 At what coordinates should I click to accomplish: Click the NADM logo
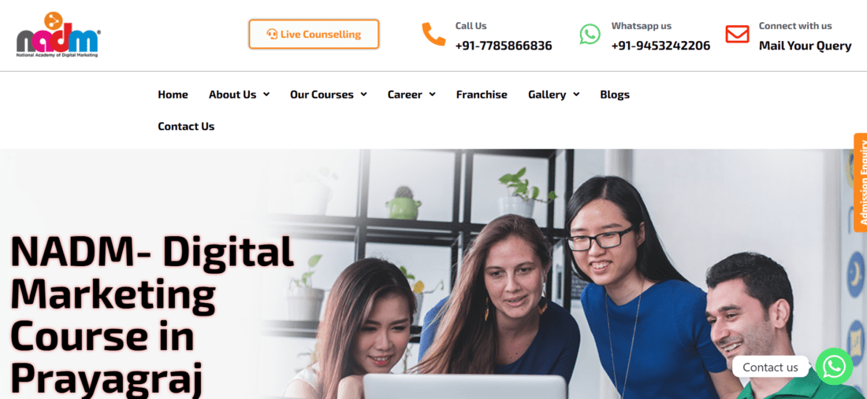tap(58, 35)
